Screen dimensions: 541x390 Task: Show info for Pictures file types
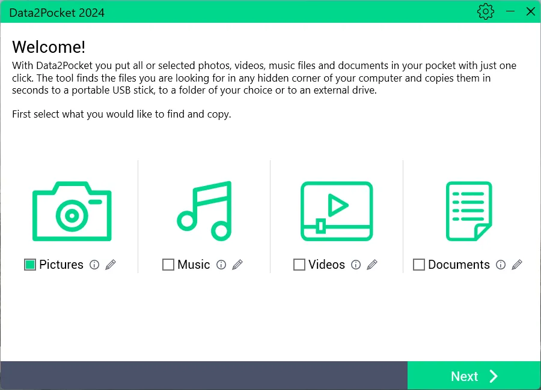[x=94, y=265]
